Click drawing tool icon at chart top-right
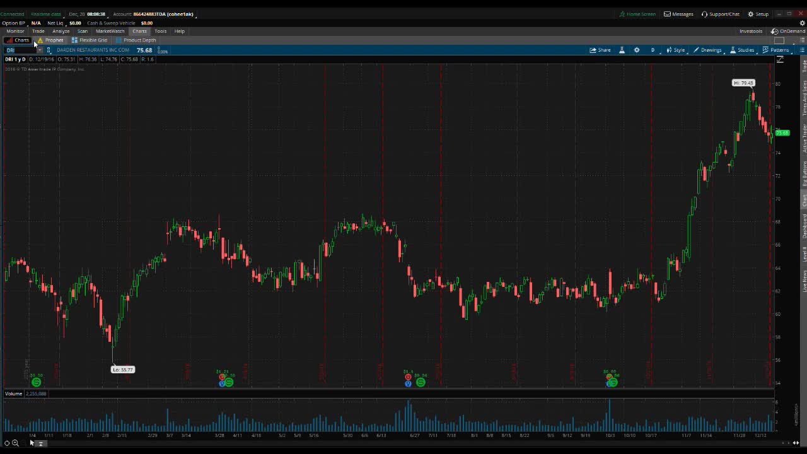The width and height of the screenshot is (807, 454). tap(780, 59)
